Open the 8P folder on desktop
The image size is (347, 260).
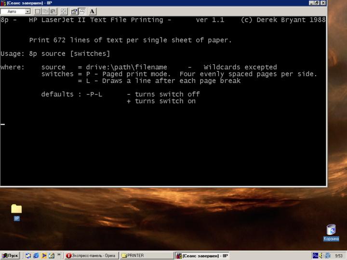(x=16, y=209)
